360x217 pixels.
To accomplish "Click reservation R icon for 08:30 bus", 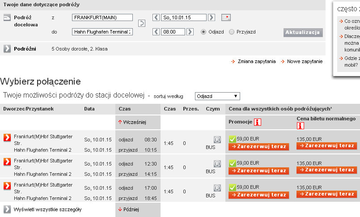I will coord(217,140).
